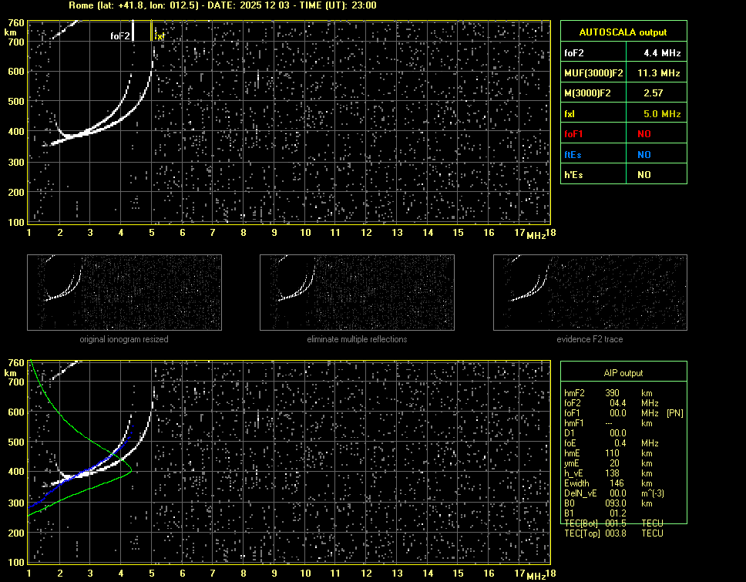Click the MUF(3000)F2 row label

tap(593, 73)
